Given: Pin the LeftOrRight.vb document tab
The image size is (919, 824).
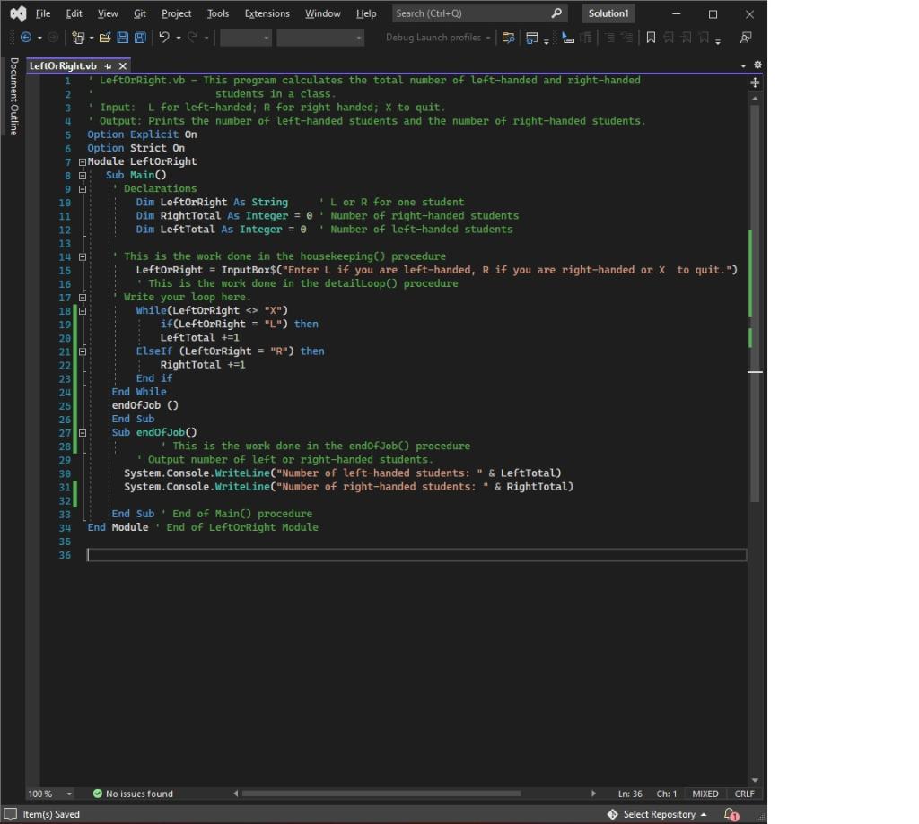Looking at the screenshot, I should point(107,65).
